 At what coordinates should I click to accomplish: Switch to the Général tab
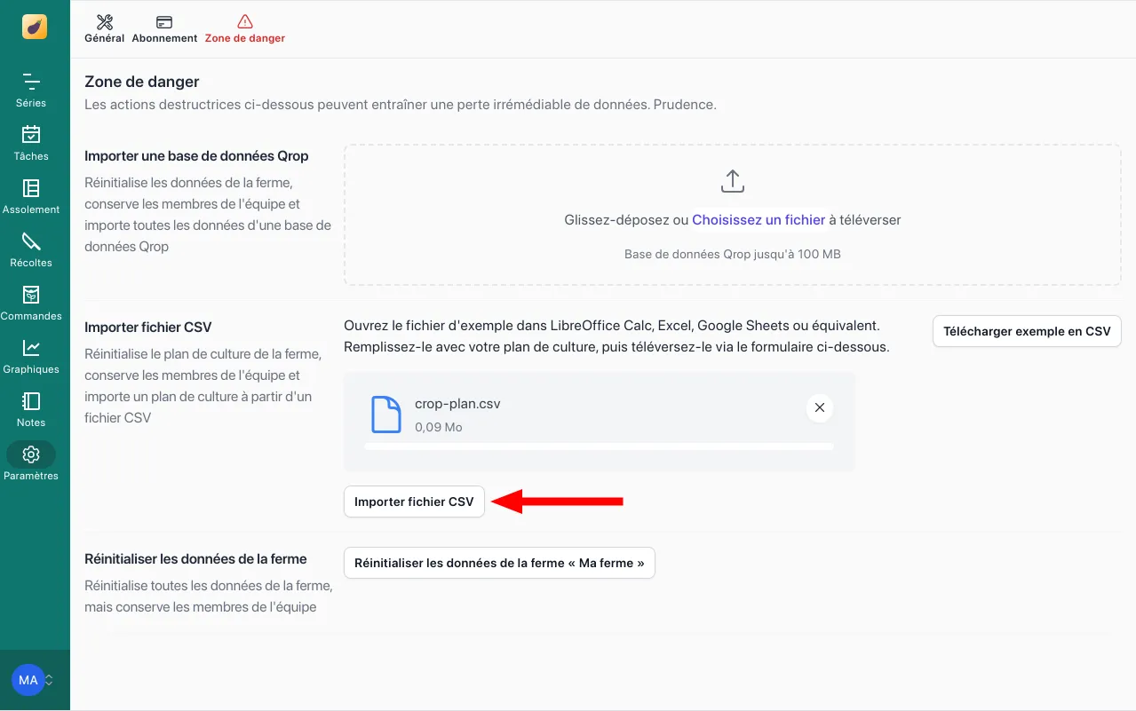point(103,28)
